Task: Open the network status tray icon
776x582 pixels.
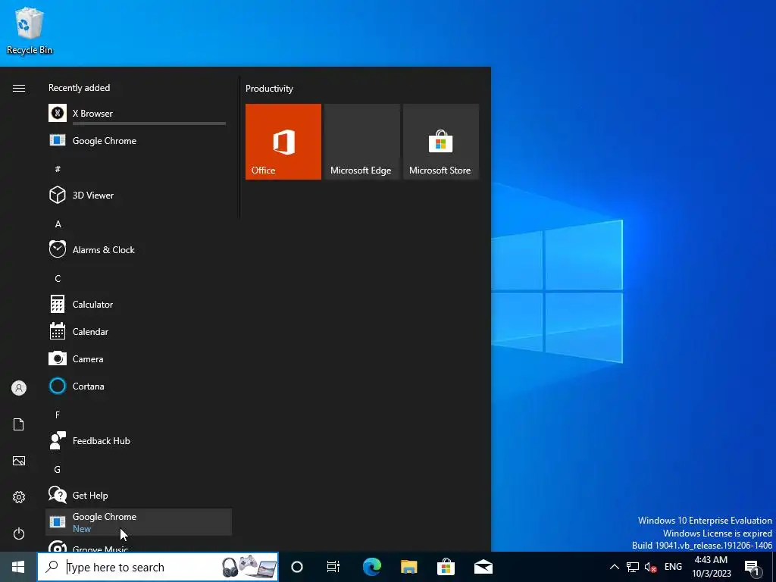Action: click(633, 567)
